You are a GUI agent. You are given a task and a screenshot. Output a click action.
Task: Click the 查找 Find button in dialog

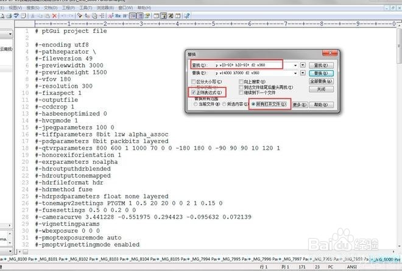(x=321, y=65)
